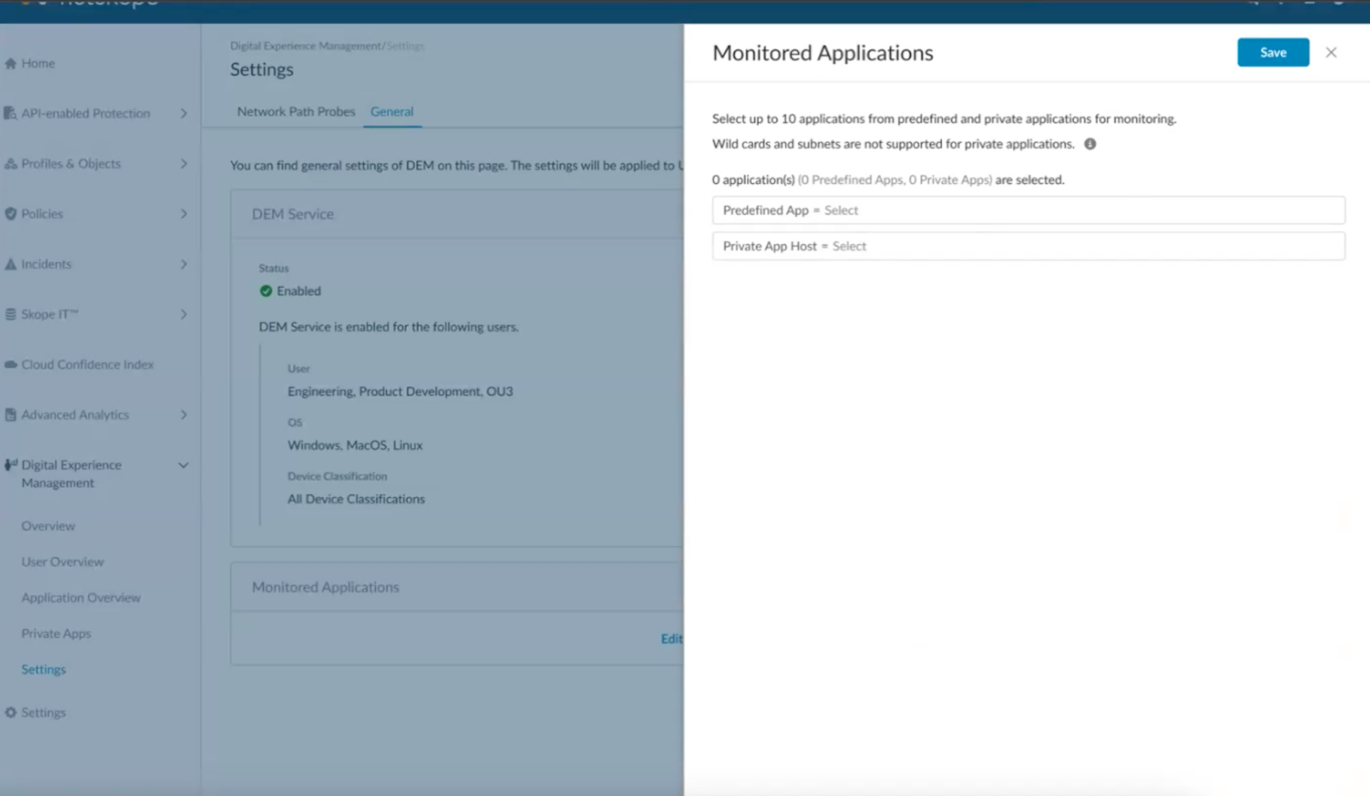This screenshot has height=796, width=1370.
Task: Open Application Overview in sidebar
Action: [x=81, y=597]
